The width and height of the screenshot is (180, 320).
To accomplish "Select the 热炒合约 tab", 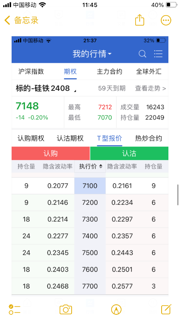I will (148, 138).
